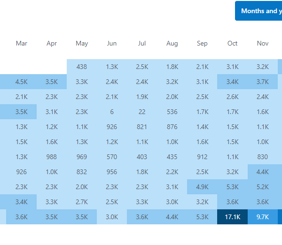The width and height of the screenshot is (282, 245).
Task: Select the 4.5K cell under Mar
Action: [22, 82]
